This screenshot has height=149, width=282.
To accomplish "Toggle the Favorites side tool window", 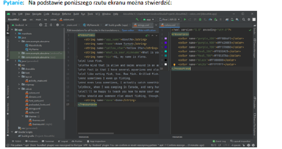I will [x=8, y=109].
